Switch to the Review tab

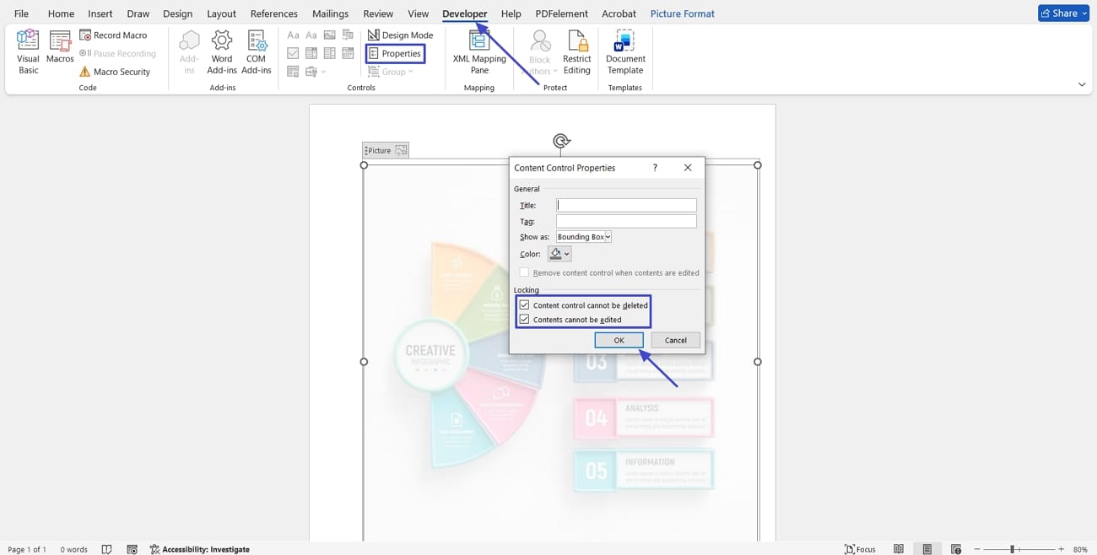(378, 13)
